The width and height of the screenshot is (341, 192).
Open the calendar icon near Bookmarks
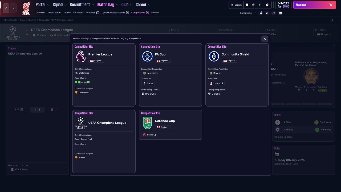[280, 13]
